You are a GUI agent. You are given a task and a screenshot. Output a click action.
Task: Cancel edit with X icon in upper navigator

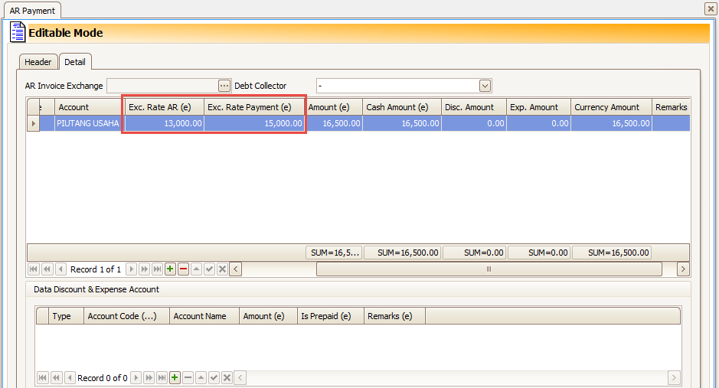point(222,269)
